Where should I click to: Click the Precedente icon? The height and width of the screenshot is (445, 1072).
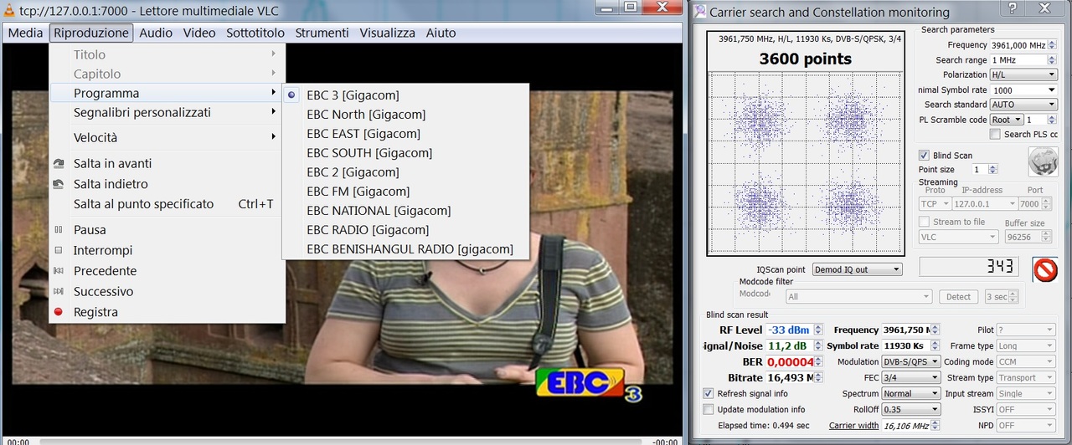(58, 271)
